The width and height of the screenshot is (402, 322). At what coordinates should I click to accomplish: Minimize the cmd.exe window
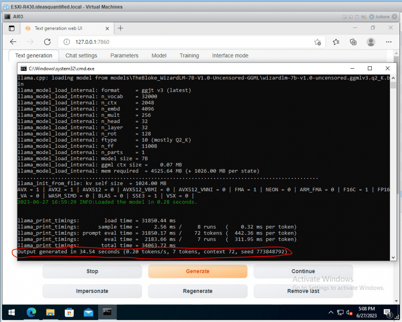coord(352,68)
